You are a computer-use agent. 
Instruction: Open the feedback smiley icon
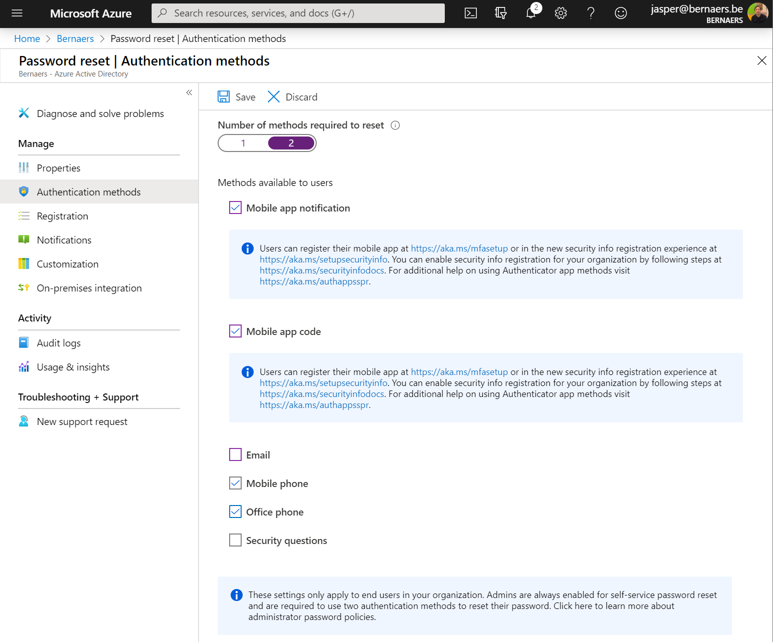coord(621,13)
